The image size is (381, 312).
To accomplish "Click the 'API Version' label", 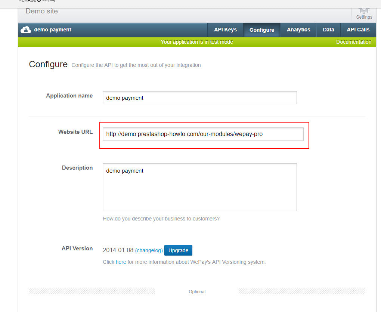I will [x=77, y=248].
